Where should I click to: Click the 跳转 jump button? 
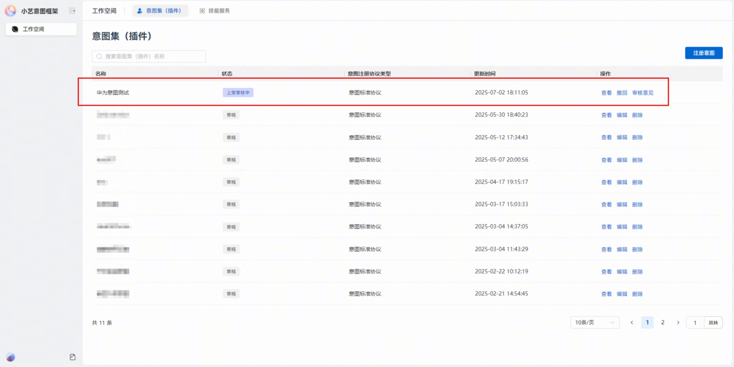click(713, 322)
